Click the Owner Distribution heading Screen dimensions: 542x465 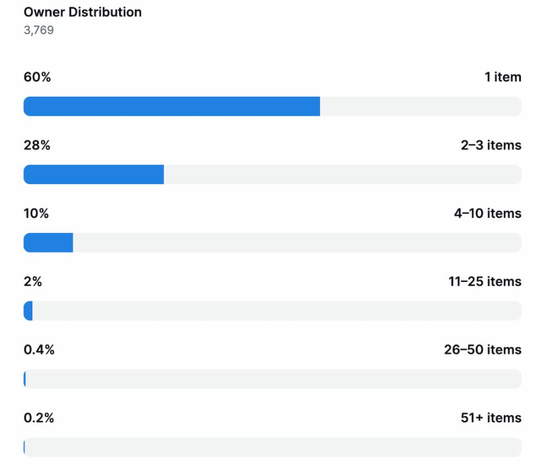point(83,12)
